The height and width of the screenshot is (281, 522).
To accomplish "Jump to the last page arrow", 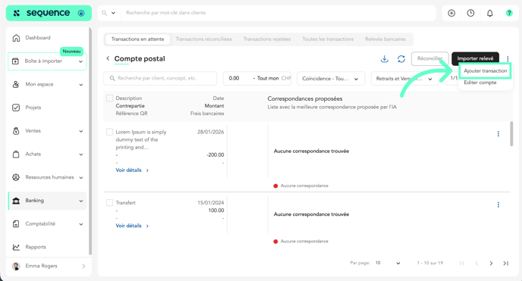I will coord(505,263).
